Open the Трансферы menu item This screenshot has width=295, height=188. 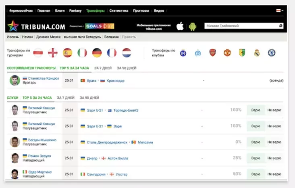[96, 11]
